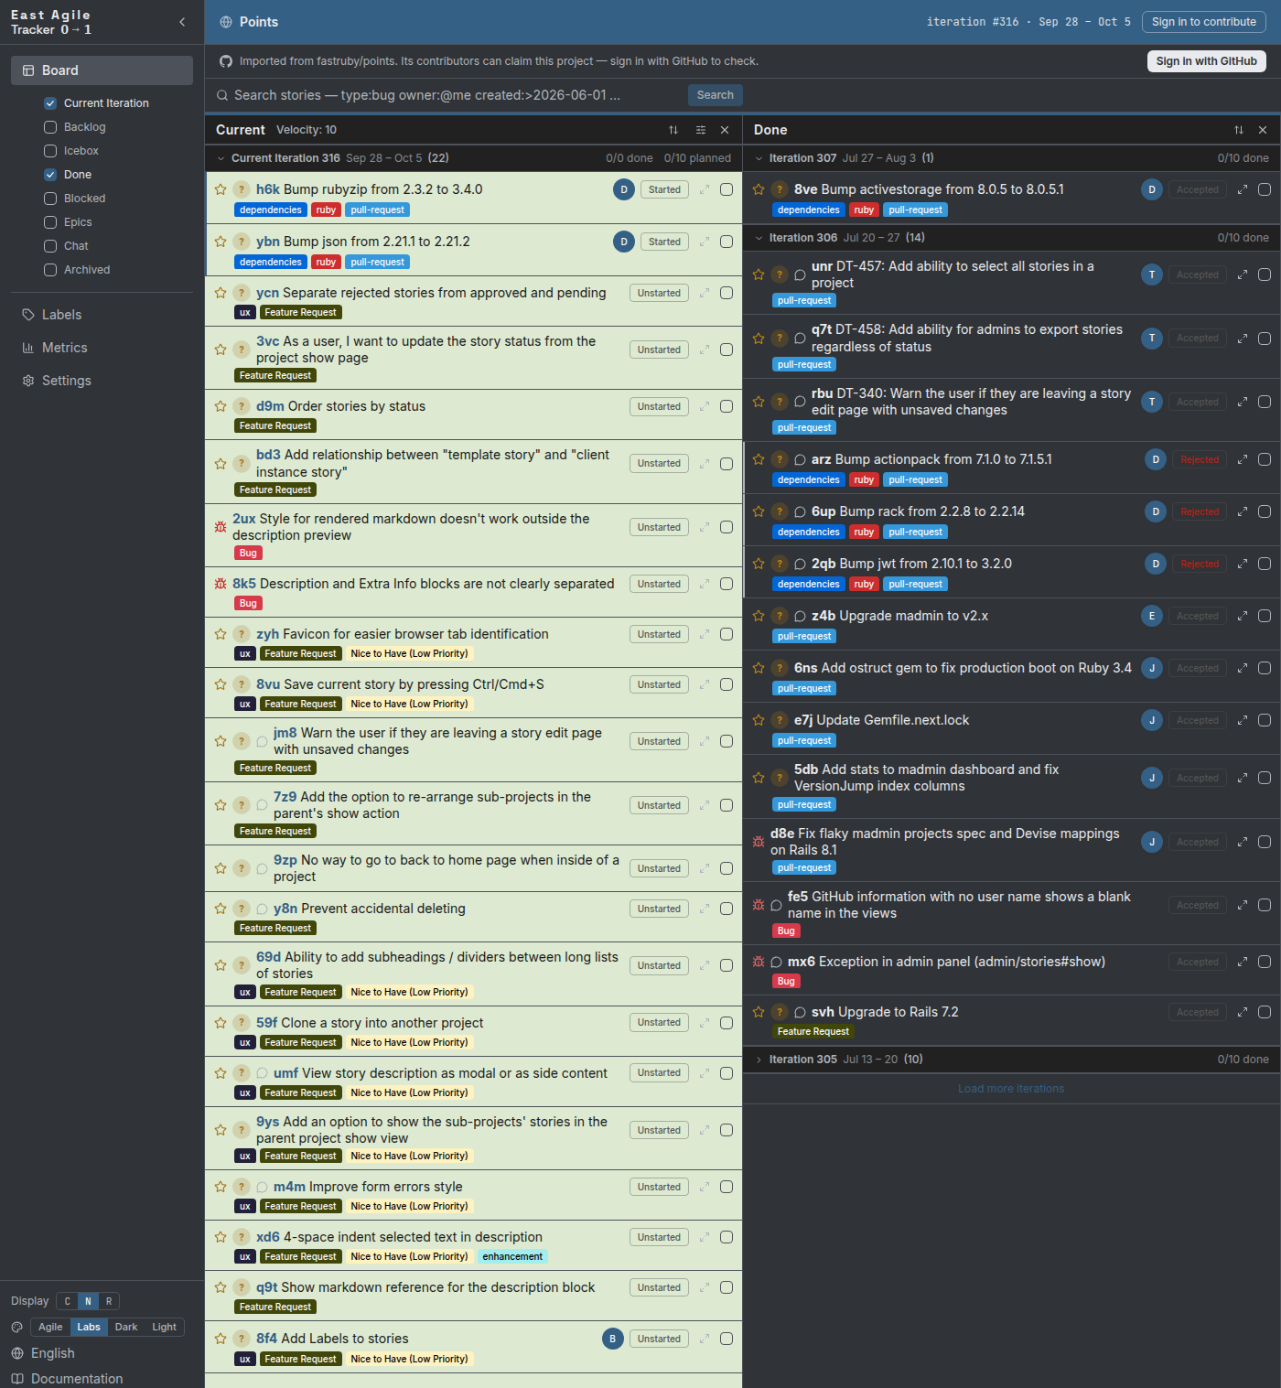The height and width of the screenshot is (1388, 1281).
Task: Close the Current column with the X
Action: click(725, 130)
